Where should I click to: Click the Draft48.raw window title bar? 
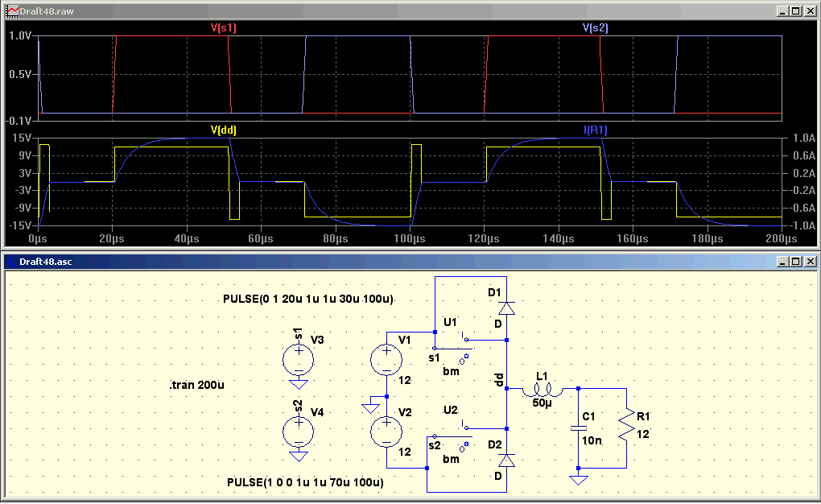(x=410, y=10)
